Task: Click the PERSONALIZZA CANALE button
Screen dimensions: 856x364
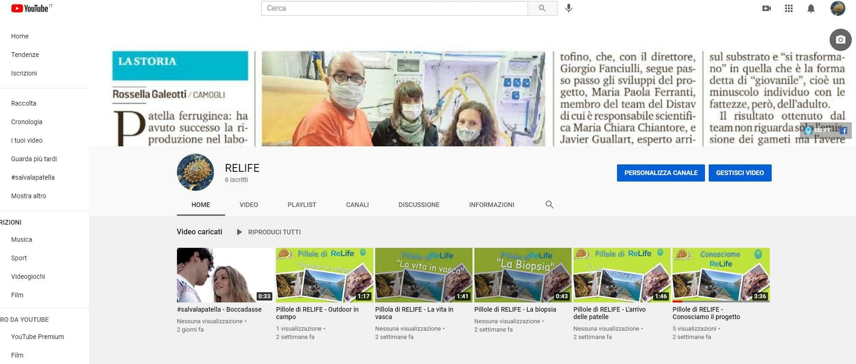Action: point(661,173)
